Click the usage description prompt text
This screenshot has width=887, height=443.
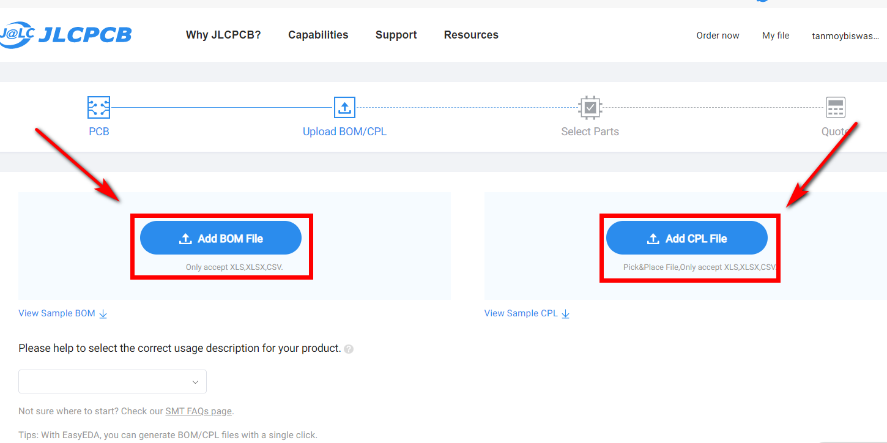coord(179,348)
